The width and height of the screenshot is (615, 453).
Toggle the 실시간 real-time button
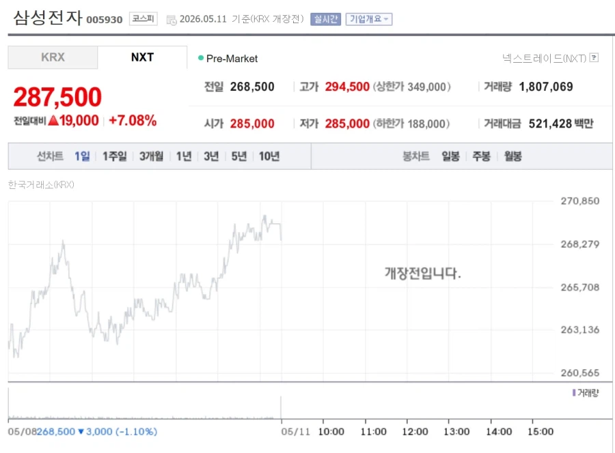tap(325, 19)
